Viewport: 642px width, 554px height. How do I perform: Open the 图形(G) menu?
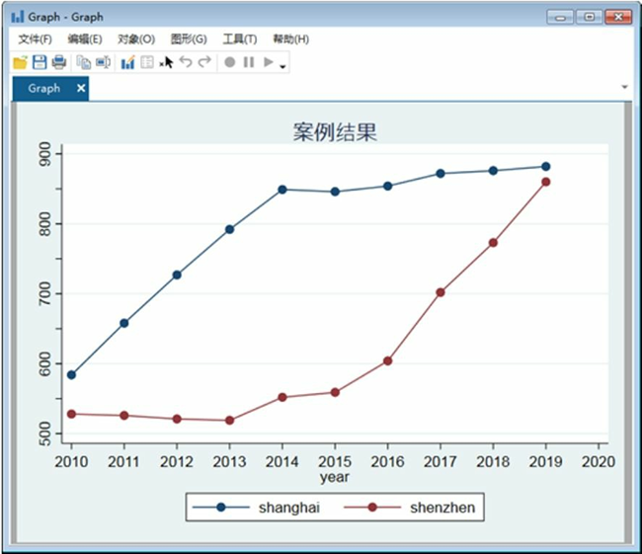189,40
